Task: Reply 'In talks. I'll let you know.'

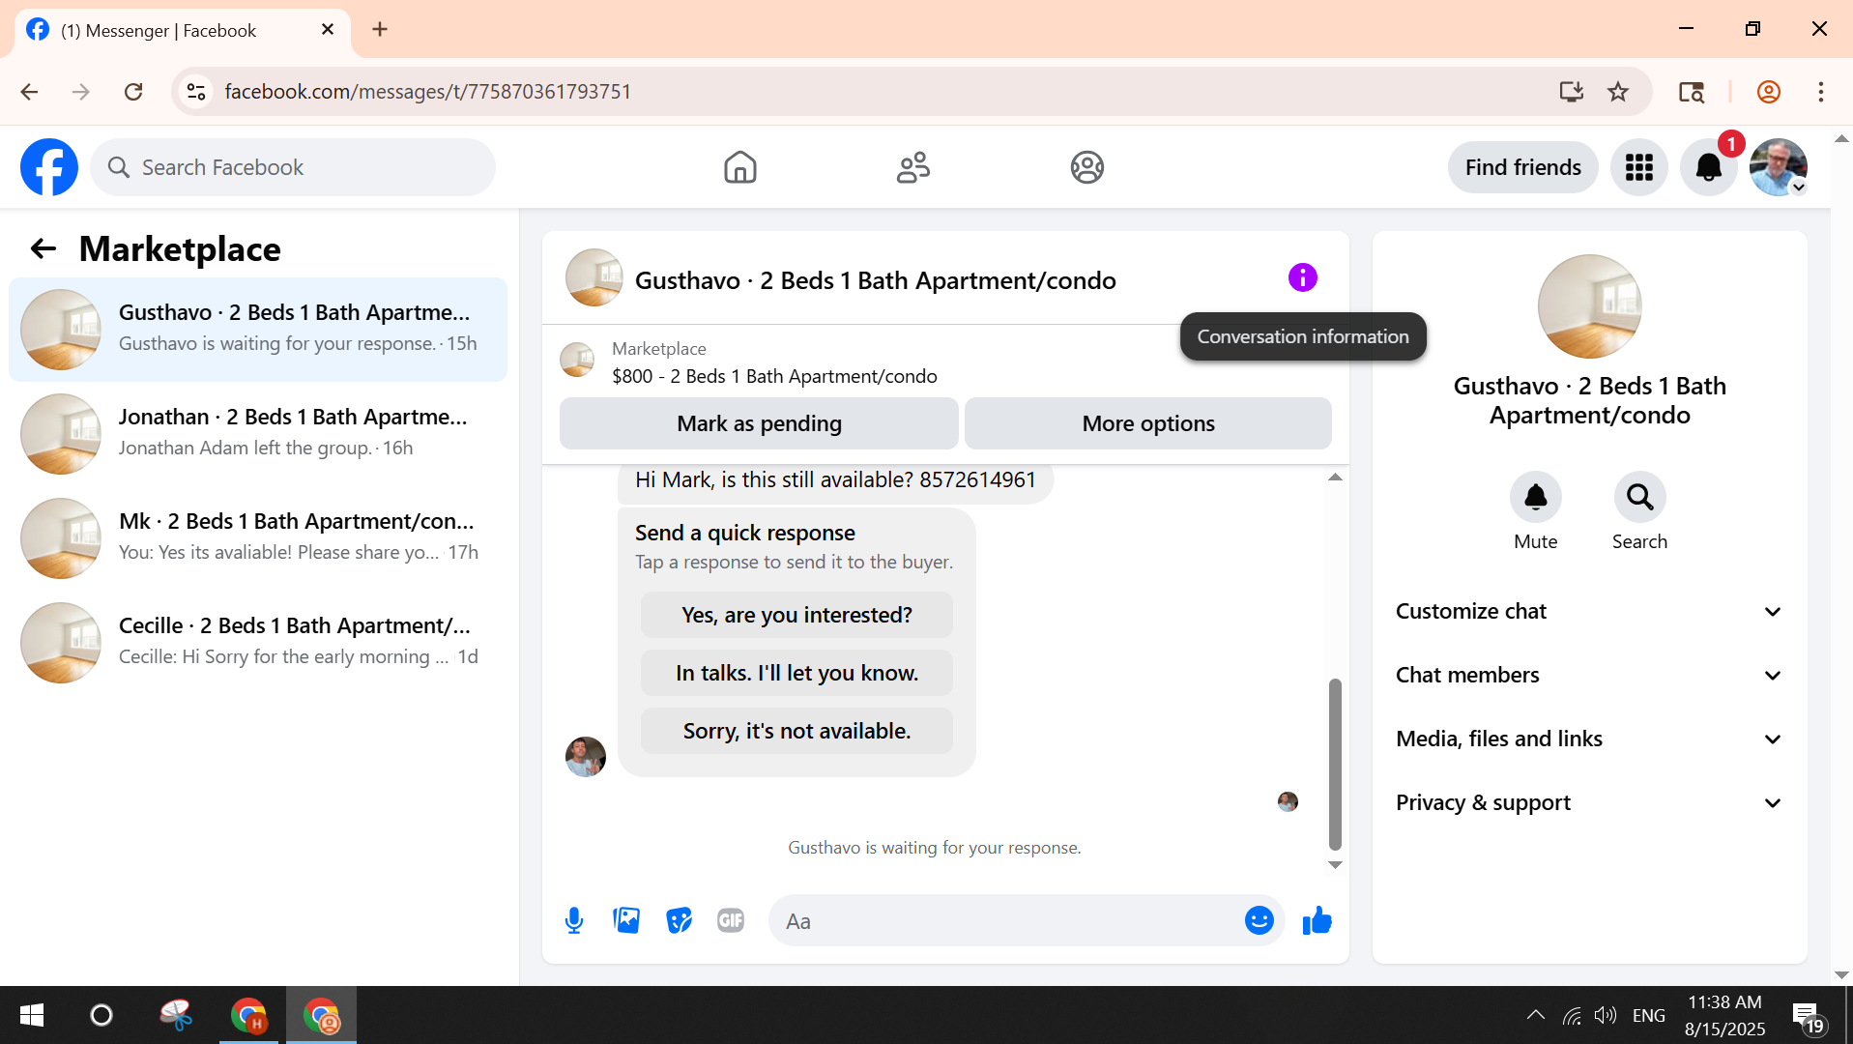Action: pyautogui.click(x=796, y=673)
